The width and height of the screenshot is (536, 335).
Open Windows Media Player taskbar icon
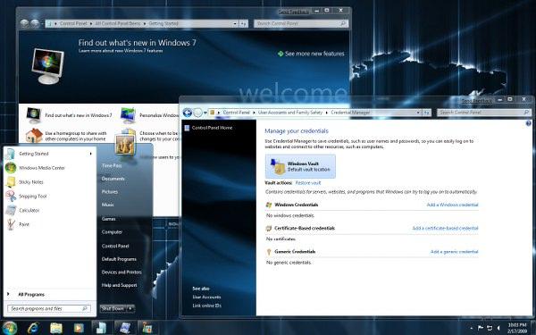79,328
